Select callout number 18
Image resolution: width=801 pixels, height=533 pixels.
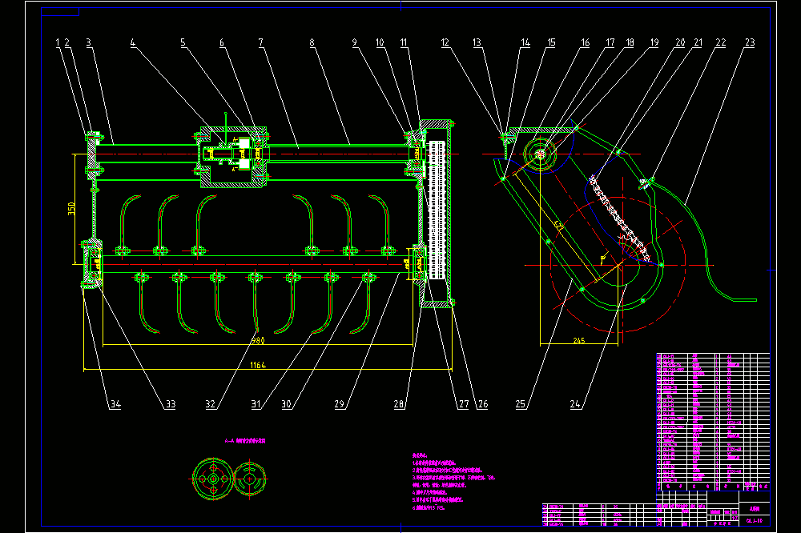(x=630, y=43)
